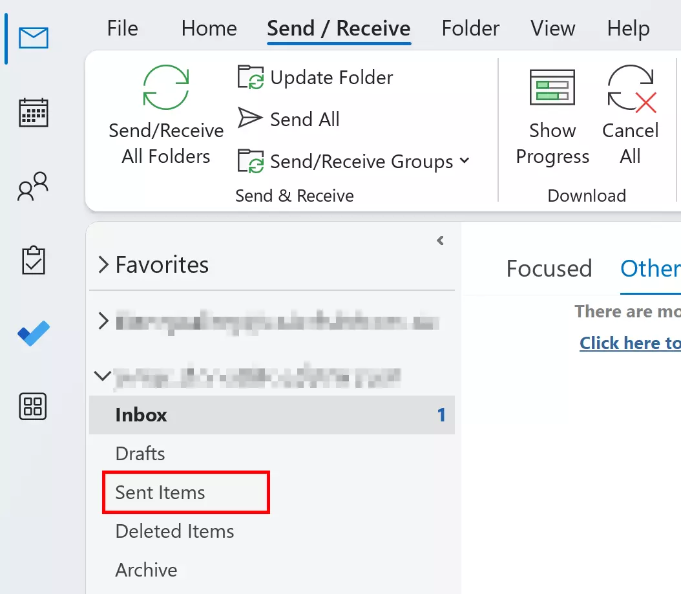This screenshot has width=681, height=594.
Task: Open the Mail view icon
Action: 32,37
